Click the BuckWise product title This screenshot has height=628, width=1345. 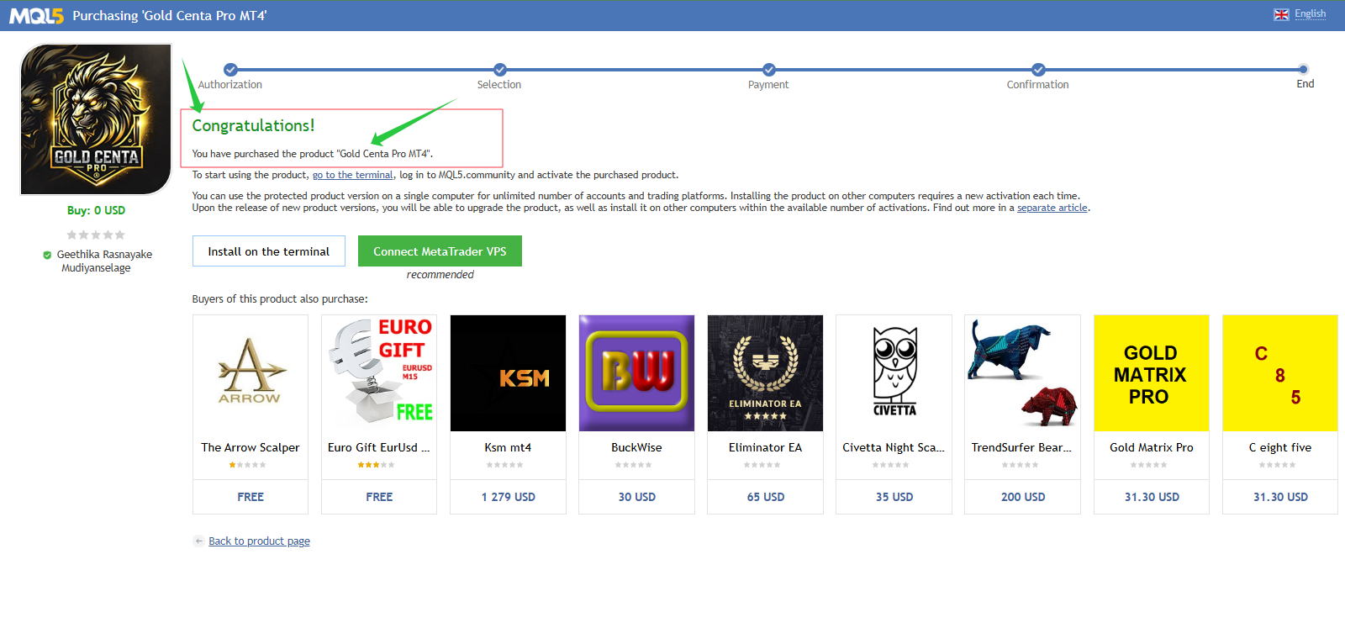coord(636,447)
